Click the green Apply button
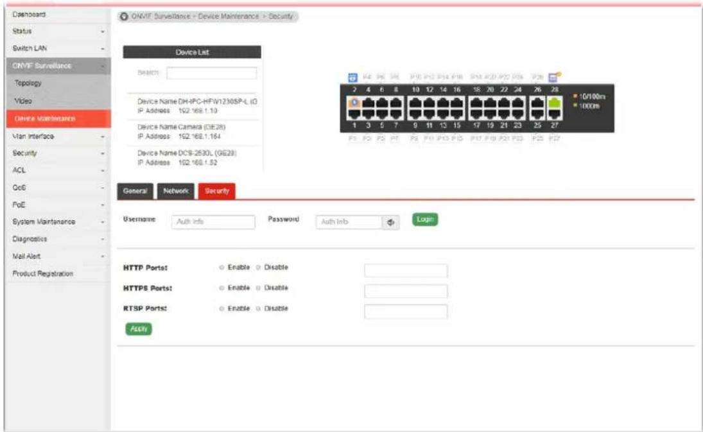703x432 pixels. pyautogui.click(x=139, y=329)
